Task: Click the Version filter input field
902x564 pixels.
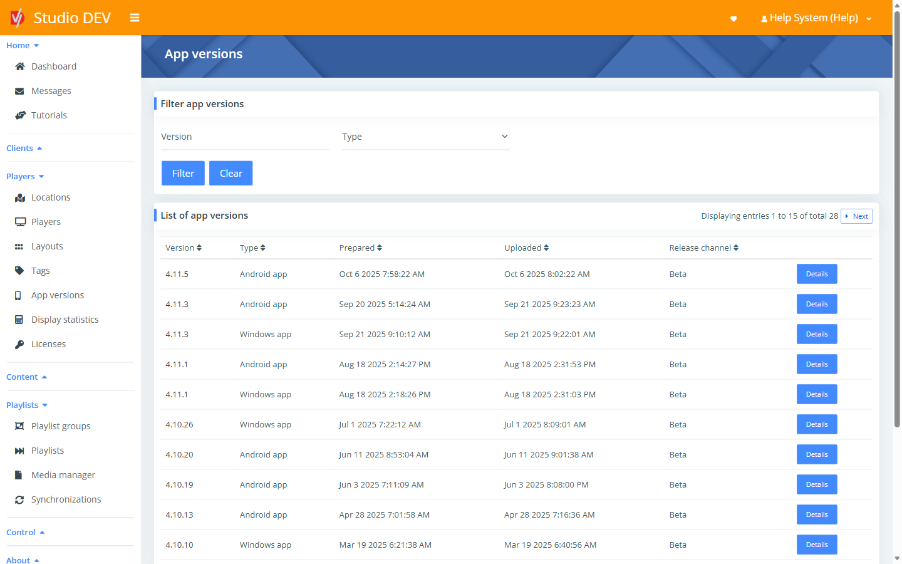Action: click(245, 137)
